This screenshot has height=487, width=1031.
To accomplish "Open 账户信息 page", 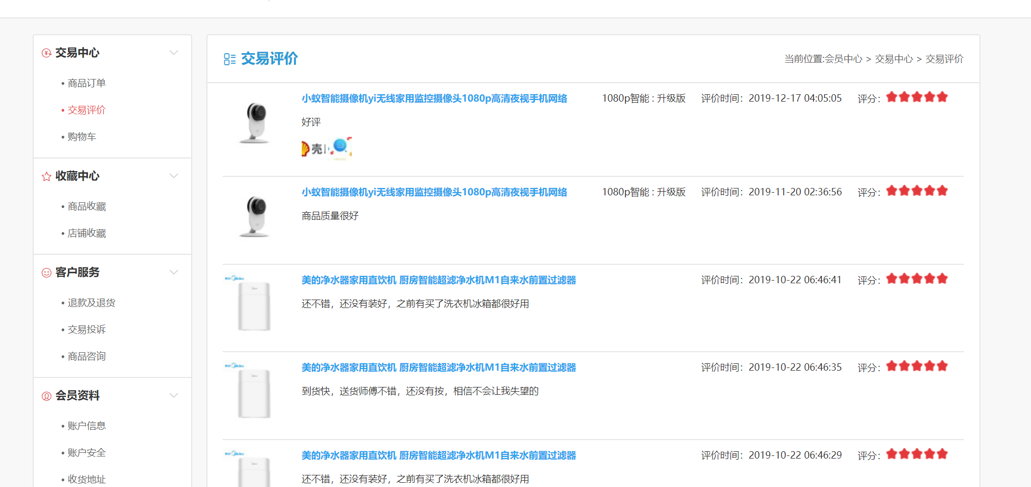I will (x=87, y=426).
